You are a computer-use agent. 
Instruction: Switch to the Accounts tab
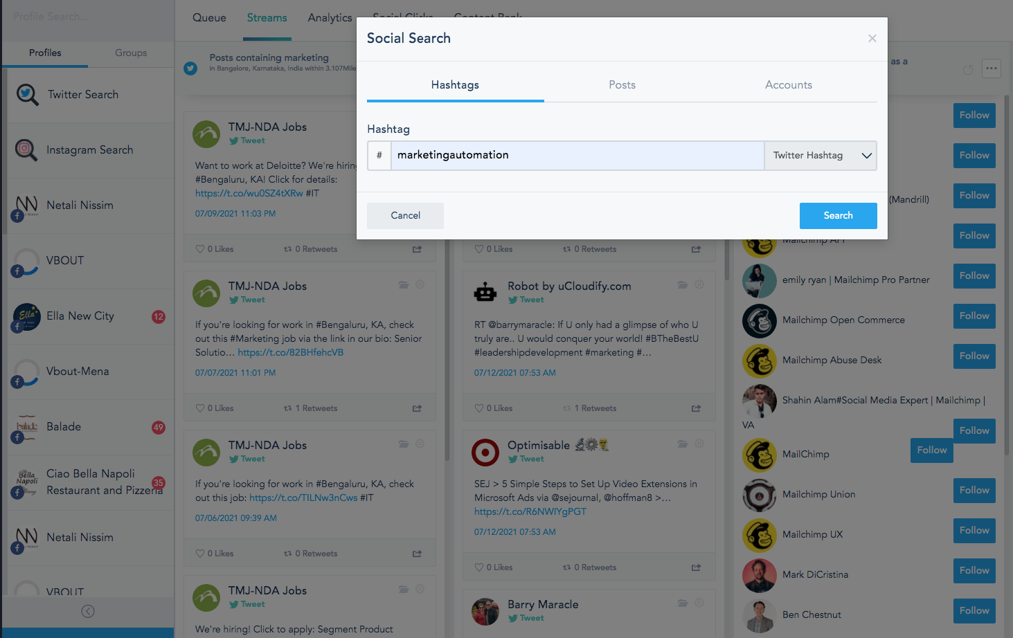(789, 84)
